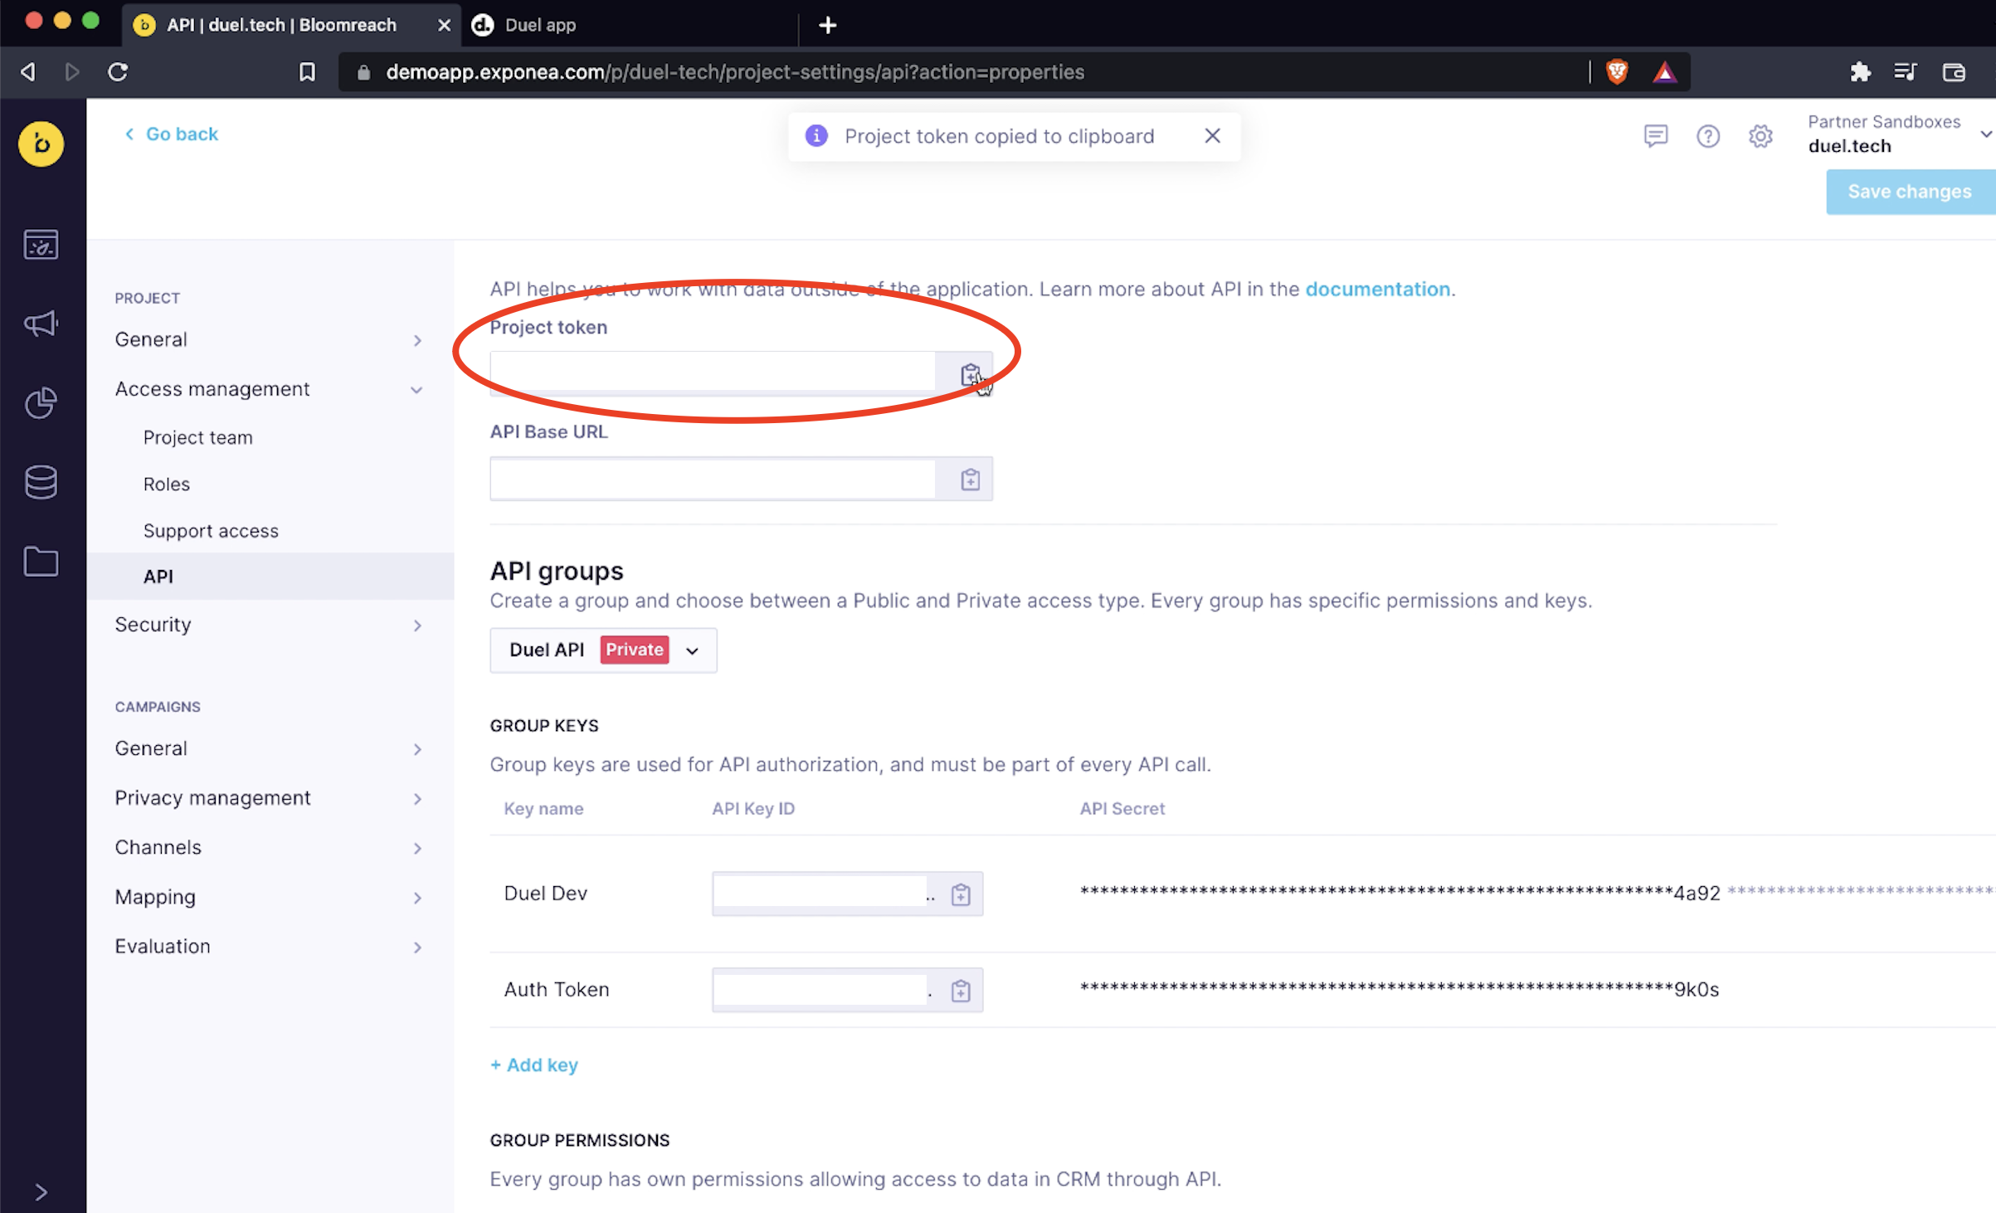The image size is (1996, 1213).
Task: Copy the Duel Dev API Key ID
Action: click(961, 894)
